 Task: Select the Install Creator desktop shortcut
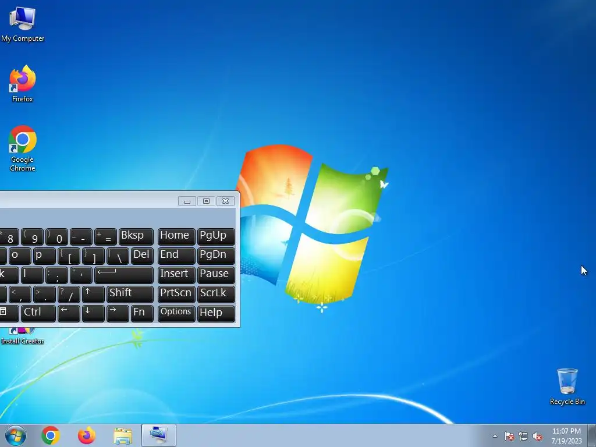23,336
